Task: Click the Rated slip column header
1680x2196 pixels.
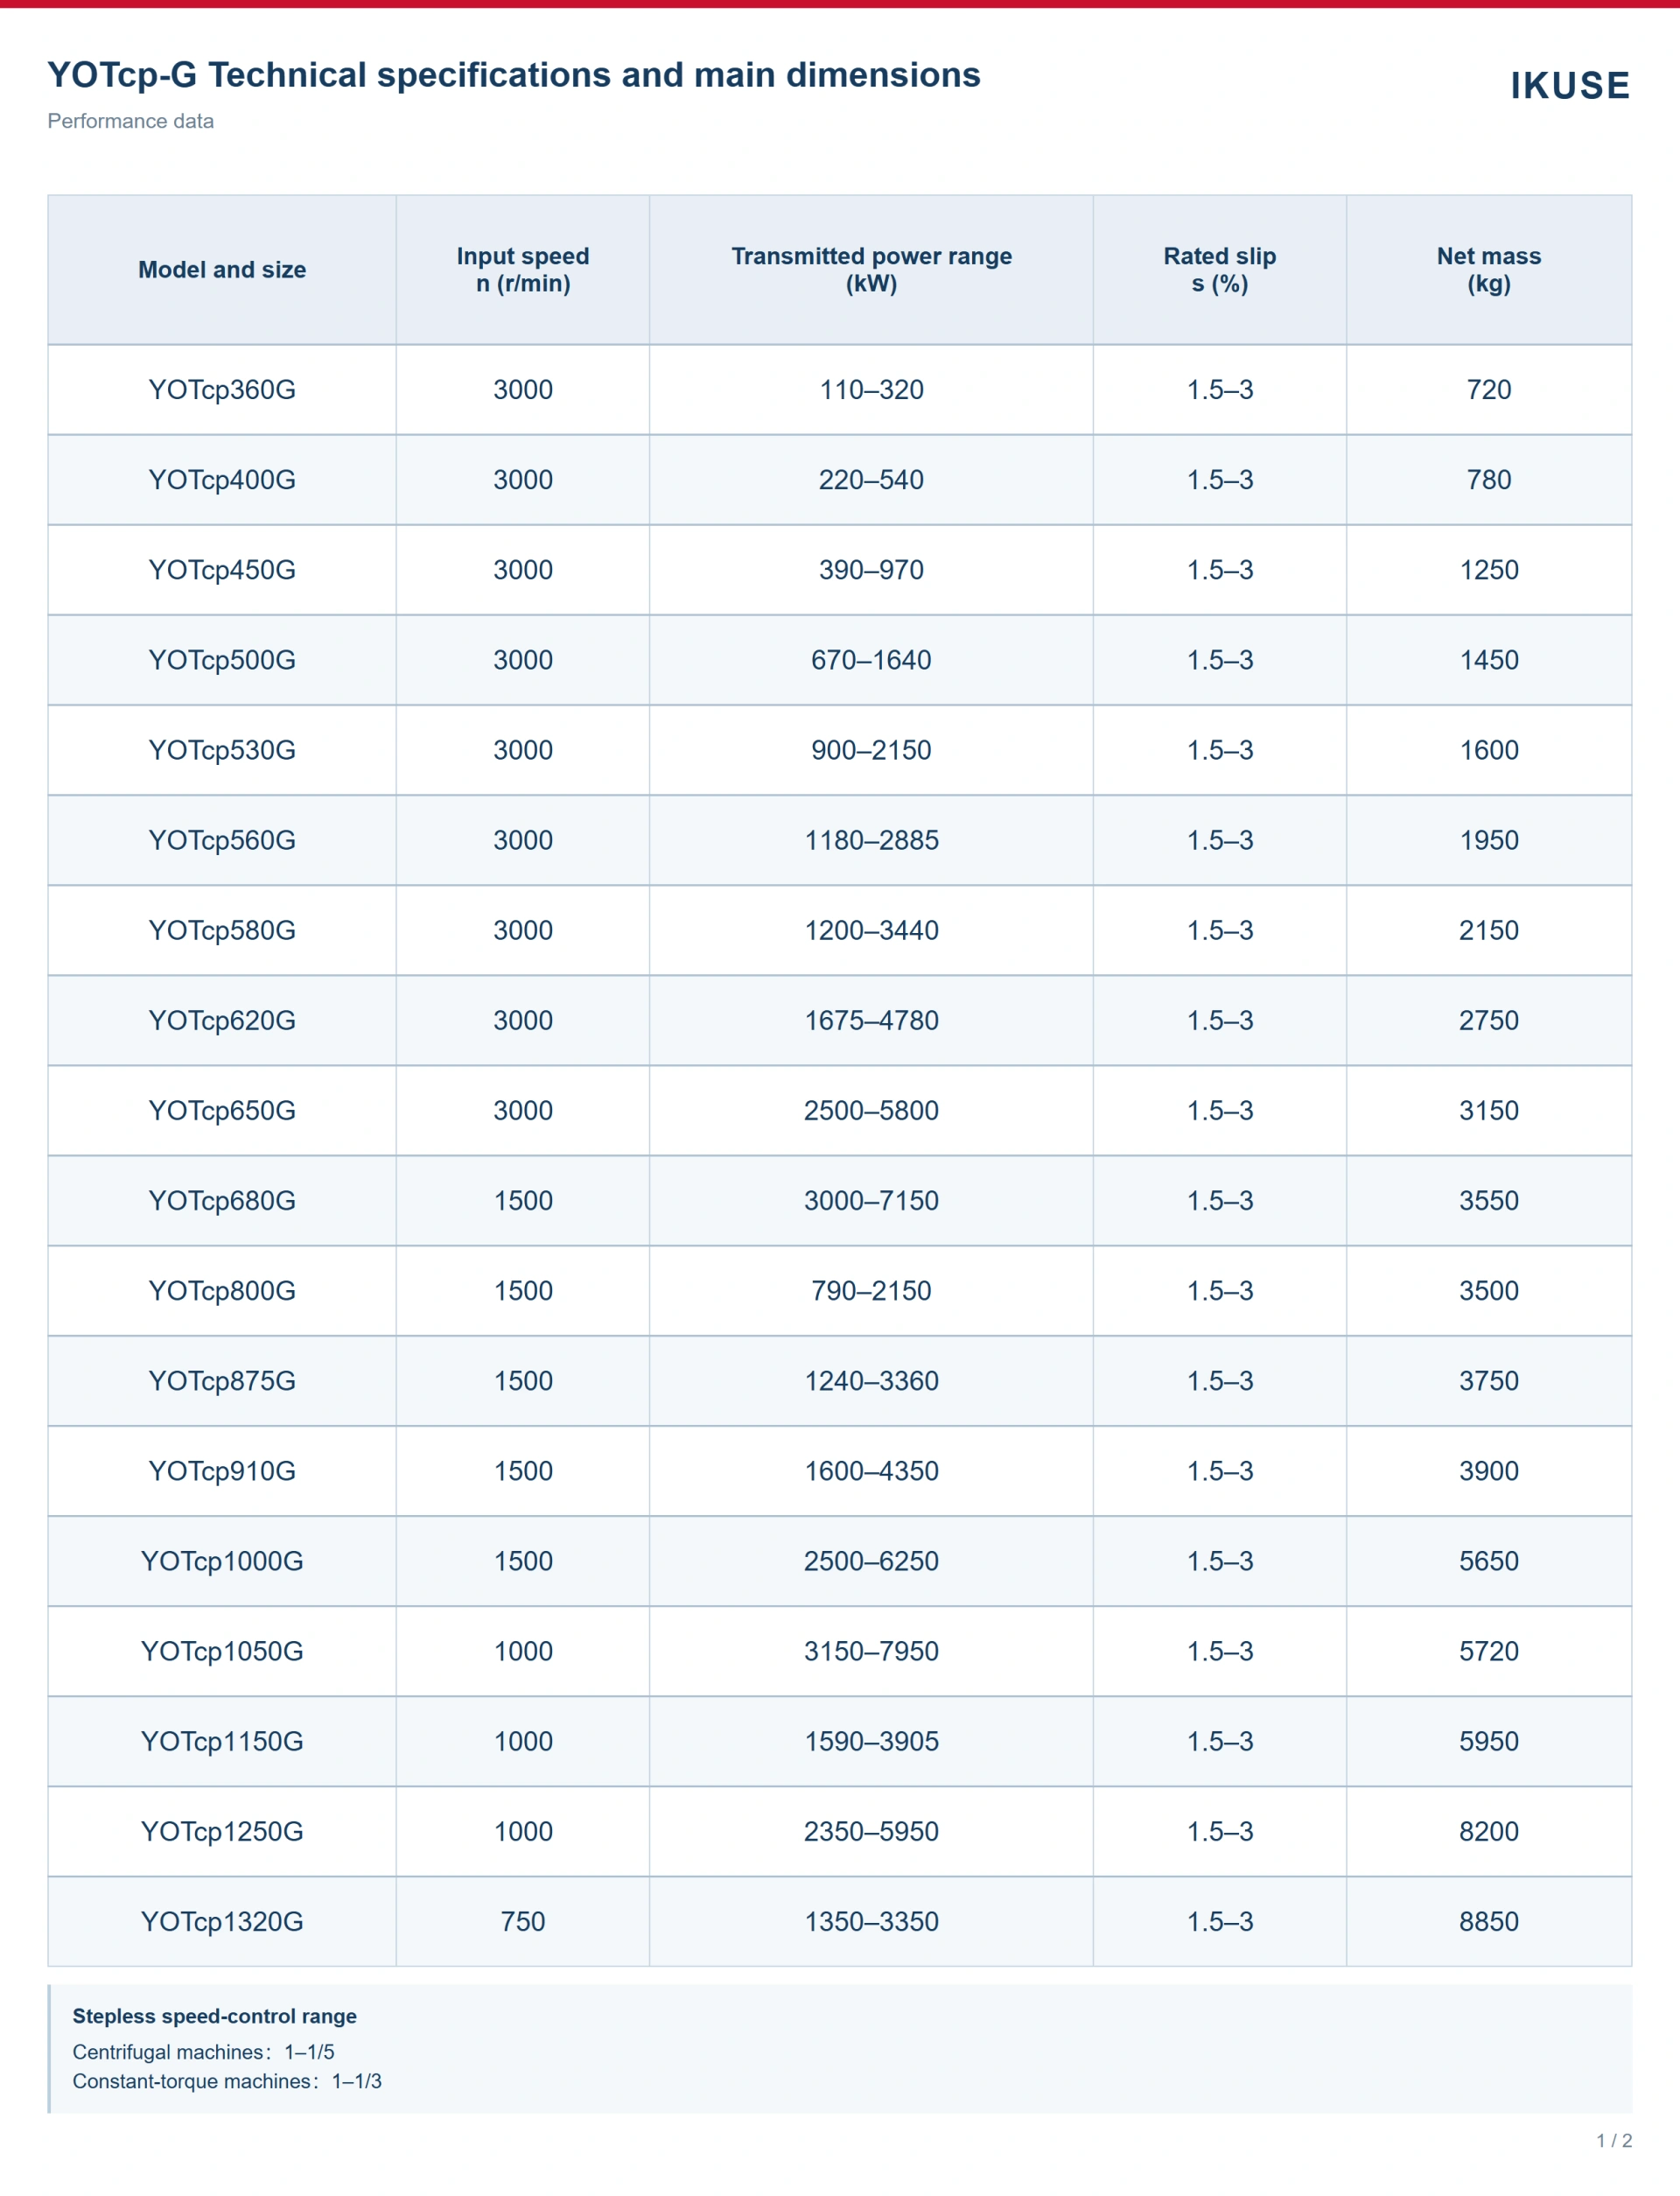Action: point(1220,270)
